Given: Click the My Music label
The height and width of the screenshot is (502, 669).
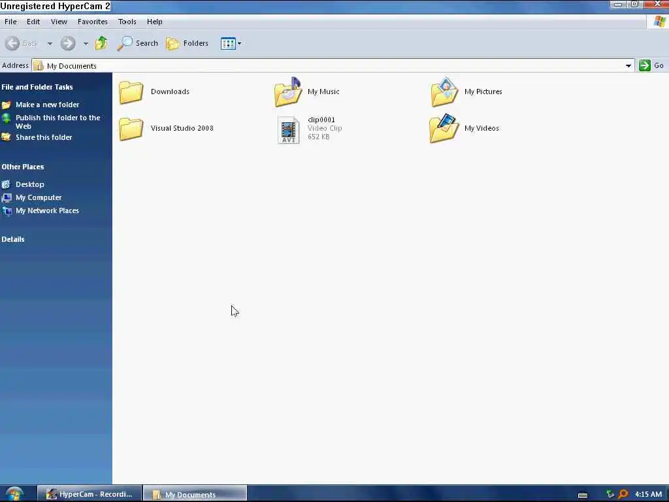Looking at the screenshot, I should (x=323, y=92).
